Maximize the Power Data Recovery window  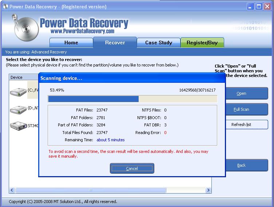click(x=259, y=7)
